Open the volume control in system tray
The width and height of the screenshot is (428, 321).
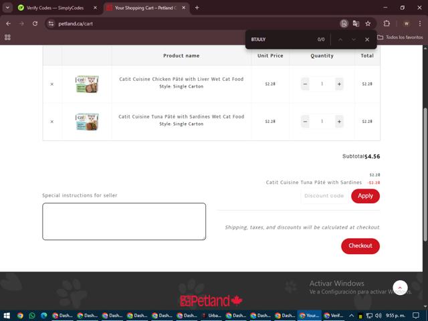[378, 316]
